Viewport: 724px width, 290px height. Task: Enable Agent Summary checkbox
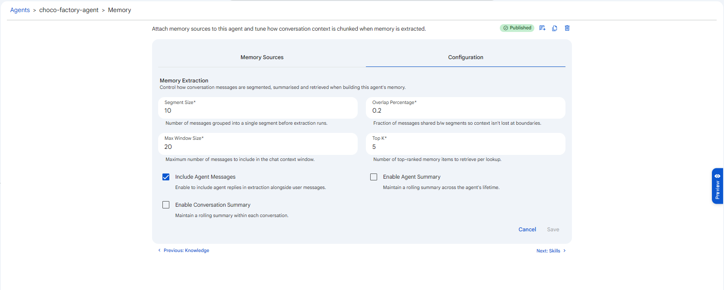[x=374, y=177]
